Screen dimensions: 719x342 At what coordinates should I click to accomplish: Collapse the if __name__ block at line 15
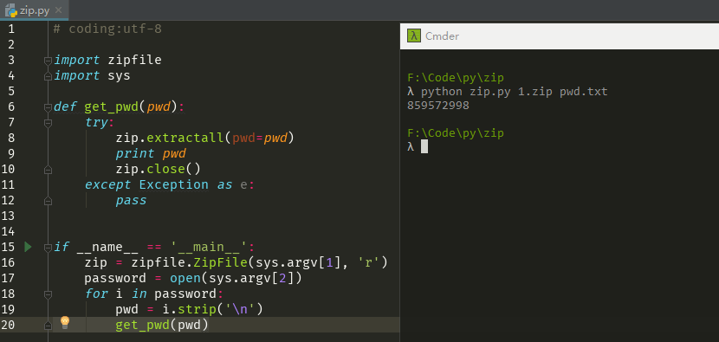(48, 248)
